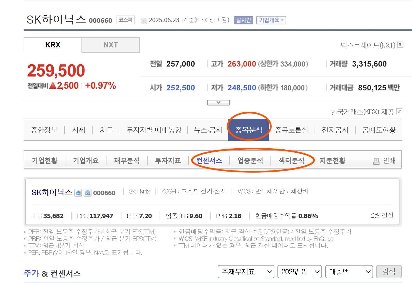Screen dimensions: 412x283
Task: Click the 코스피 market badge
Action: point(126,20)
